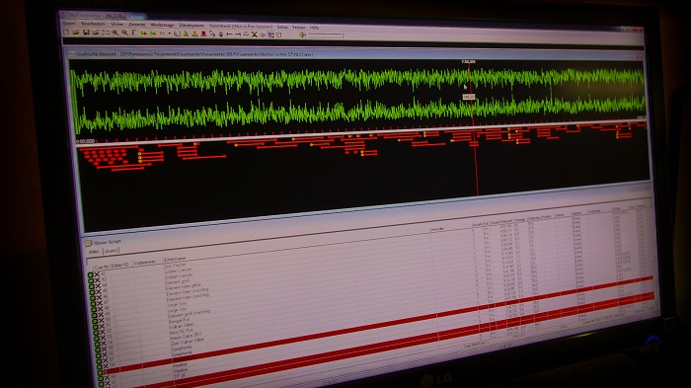Toggle green status box for cue 42

91,274
